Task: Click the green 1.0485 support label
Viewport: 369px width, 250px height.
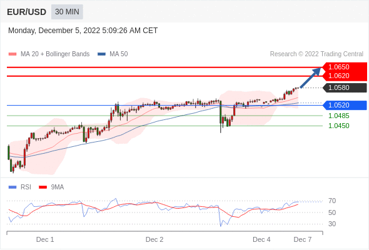Action: pyautogui.click(x=338, y=116)
